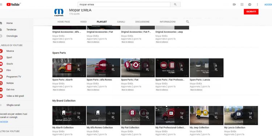Viewport: 272px width, 136px height.
Task: Click the Giochi sidebar icon
Action: (x=1, y=64)
